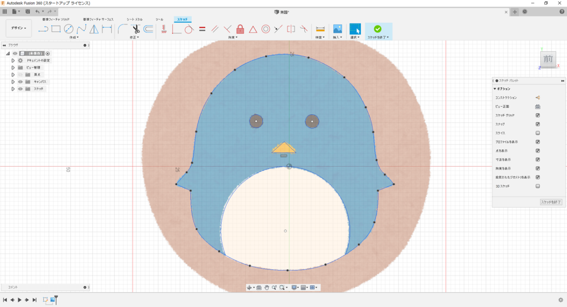Switch to the シート メタル tab
The width and height of the screenshot is (567, 307).
135,19
